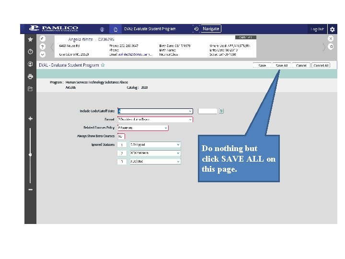Click the export share icon in sidebar

[30, 89]
